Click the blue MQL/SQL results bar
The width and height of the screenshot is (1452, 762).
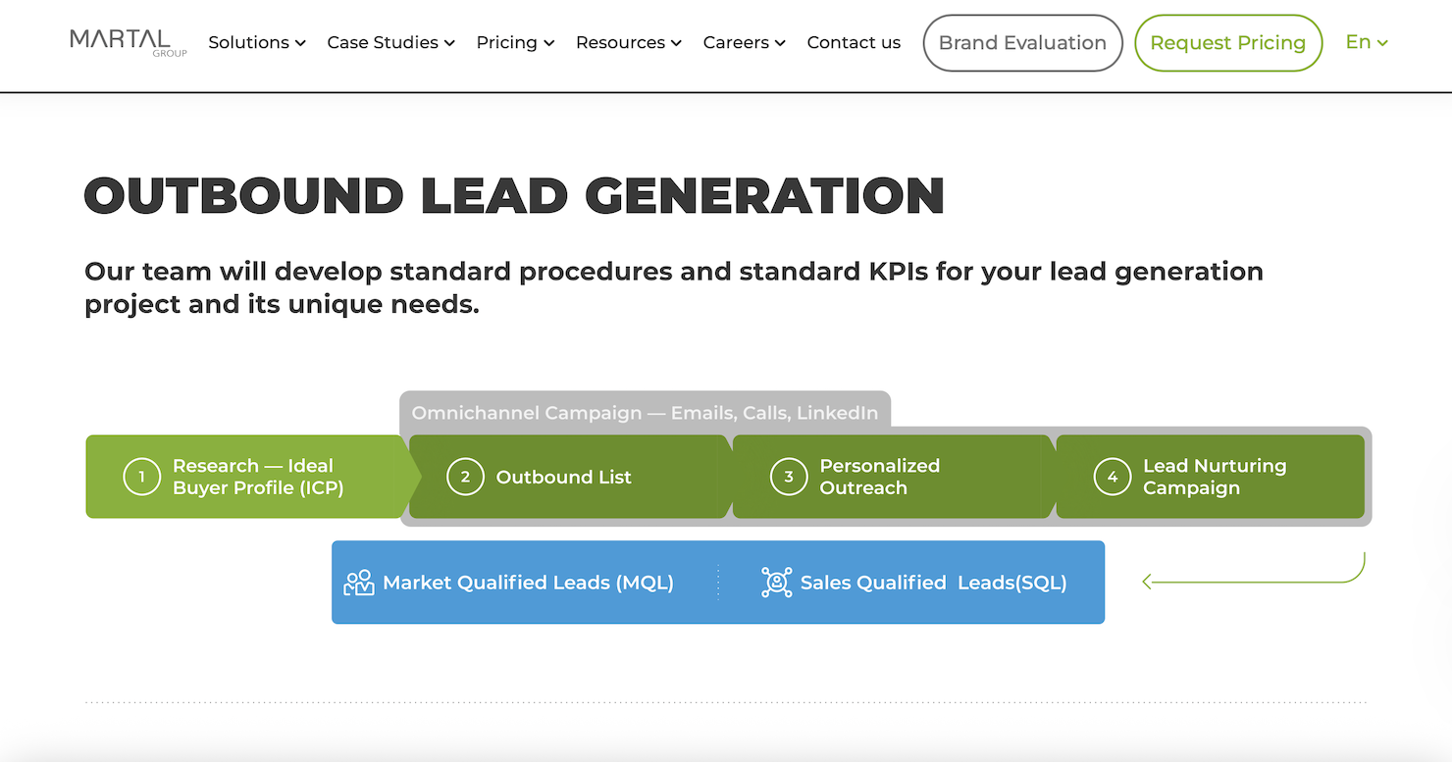click(x=718, y=582)
